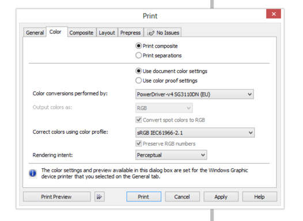Switch to the General tab
303x221 pixels.
(35, 33)
